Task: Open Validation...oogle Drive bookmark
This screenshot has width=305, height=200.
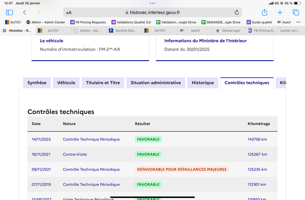Action: tap(176, 22)
